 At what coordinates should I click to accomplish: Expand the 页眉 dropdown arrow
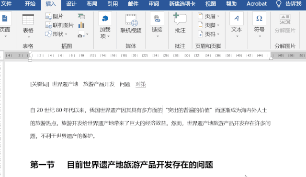click(x=218, y=16)
